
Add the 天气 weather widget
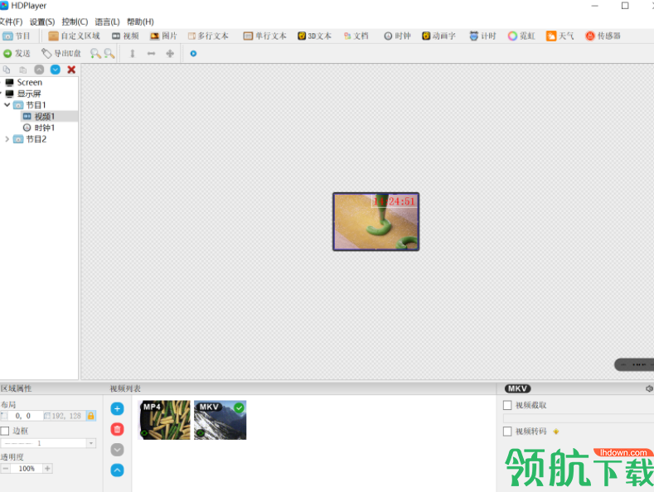pos(560,36)
